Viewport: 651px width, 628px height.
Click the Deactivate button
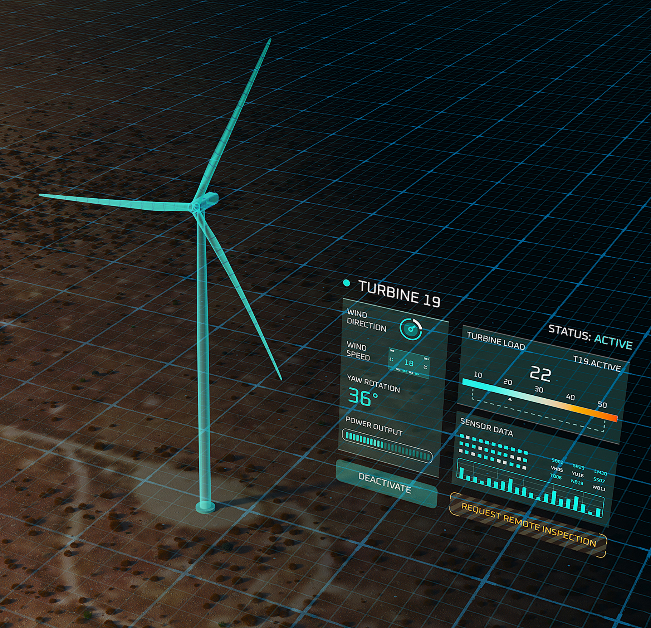[386, 483]
